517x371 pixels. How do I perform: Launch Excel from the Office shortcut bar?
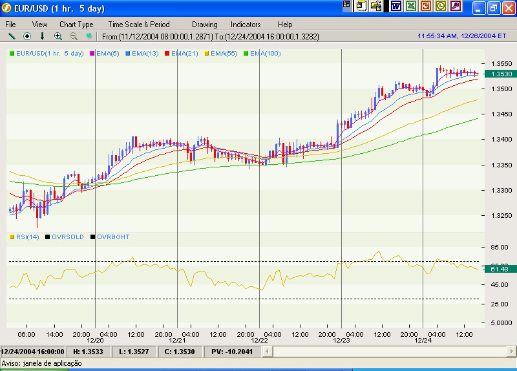click(x=410, y=6)
